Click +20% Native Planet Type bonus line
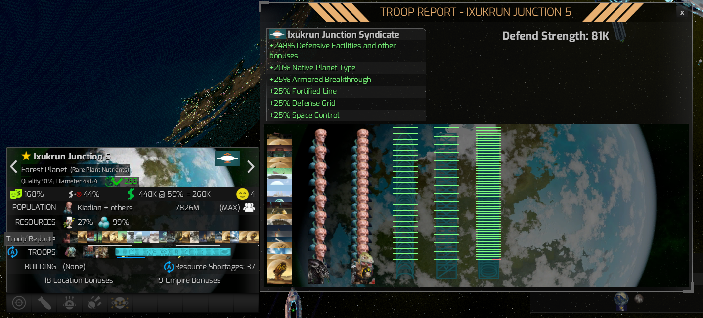 [x=347, y=68]
